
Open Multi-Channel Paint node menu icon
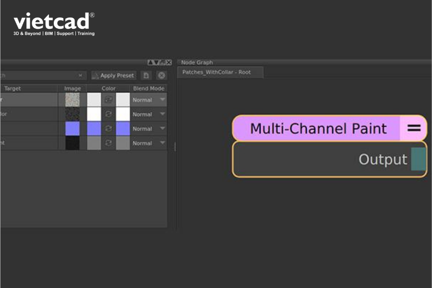[414, 128]
